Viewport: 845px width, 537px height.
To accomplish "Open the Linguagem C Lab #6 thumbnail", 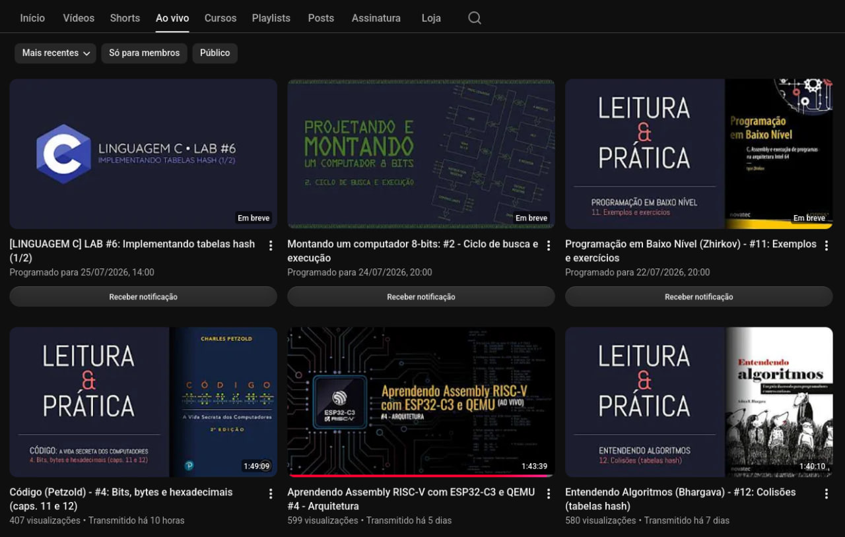I will (143, 154).
